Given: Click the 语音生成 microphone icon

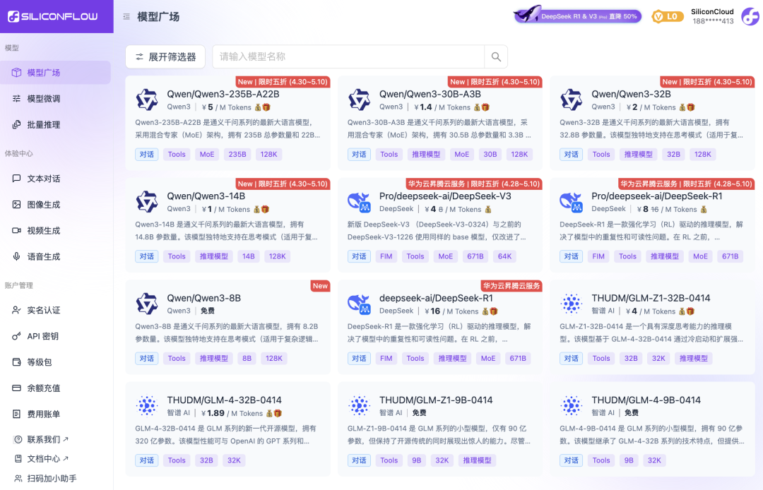Looking at the screenshot, I should (16, 257).
